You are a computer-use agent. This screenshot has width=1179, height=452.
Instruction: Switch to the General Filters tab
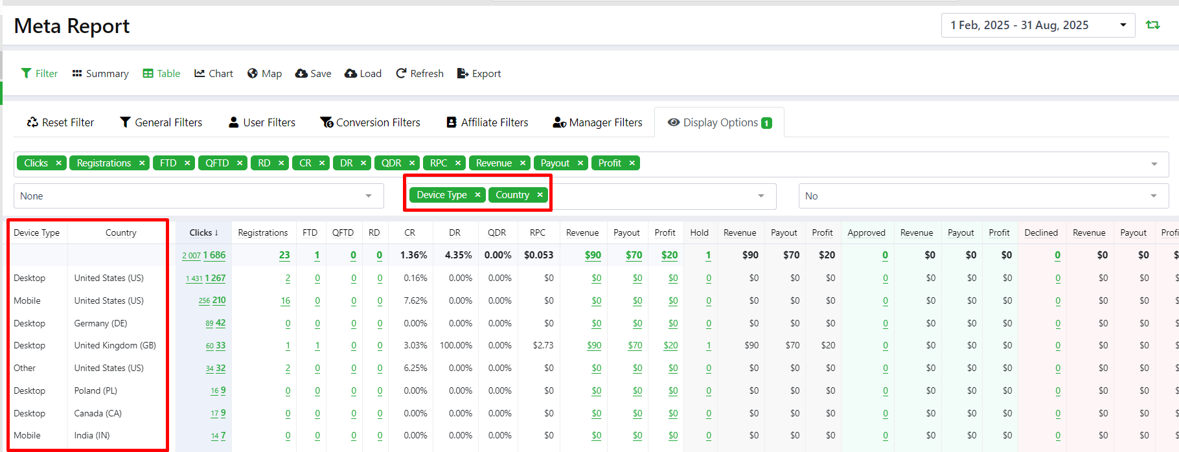161,122
